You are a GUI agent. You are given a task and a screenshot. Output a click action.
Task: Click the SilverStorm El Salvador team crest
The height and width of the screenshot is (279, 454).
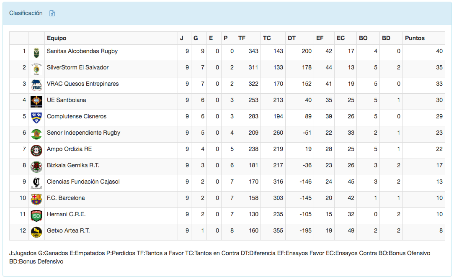[36, 69]
